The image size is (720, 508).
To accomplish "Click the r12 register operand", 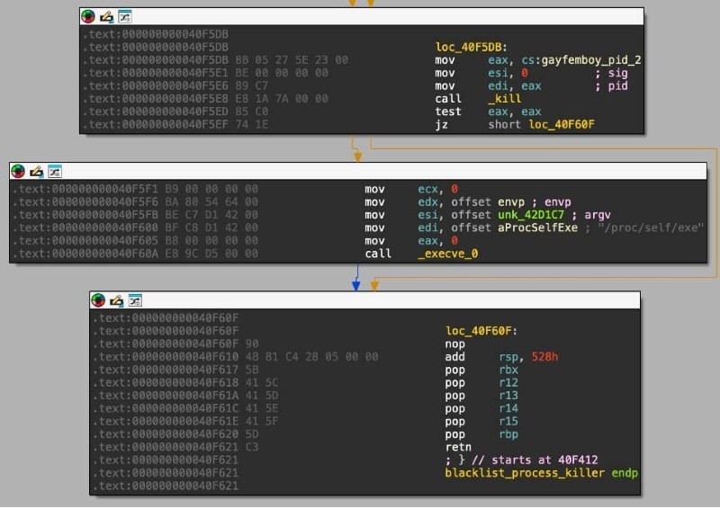I will pos(508,382).
